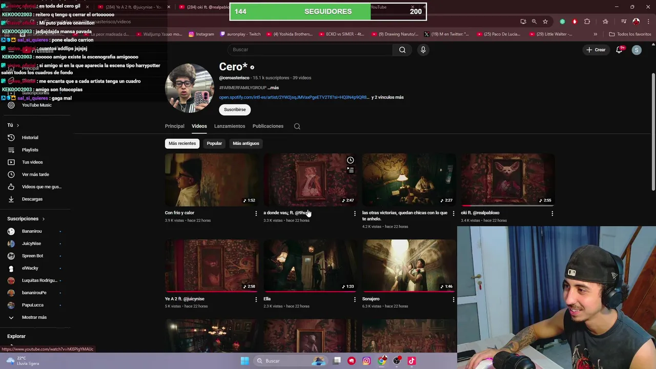Open YouTube notifications bell

pyautogui.click(x=619, y=50)
